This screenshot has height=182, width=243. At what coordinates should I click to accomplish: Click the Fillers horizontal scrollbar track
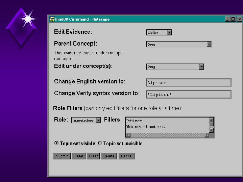167,135
